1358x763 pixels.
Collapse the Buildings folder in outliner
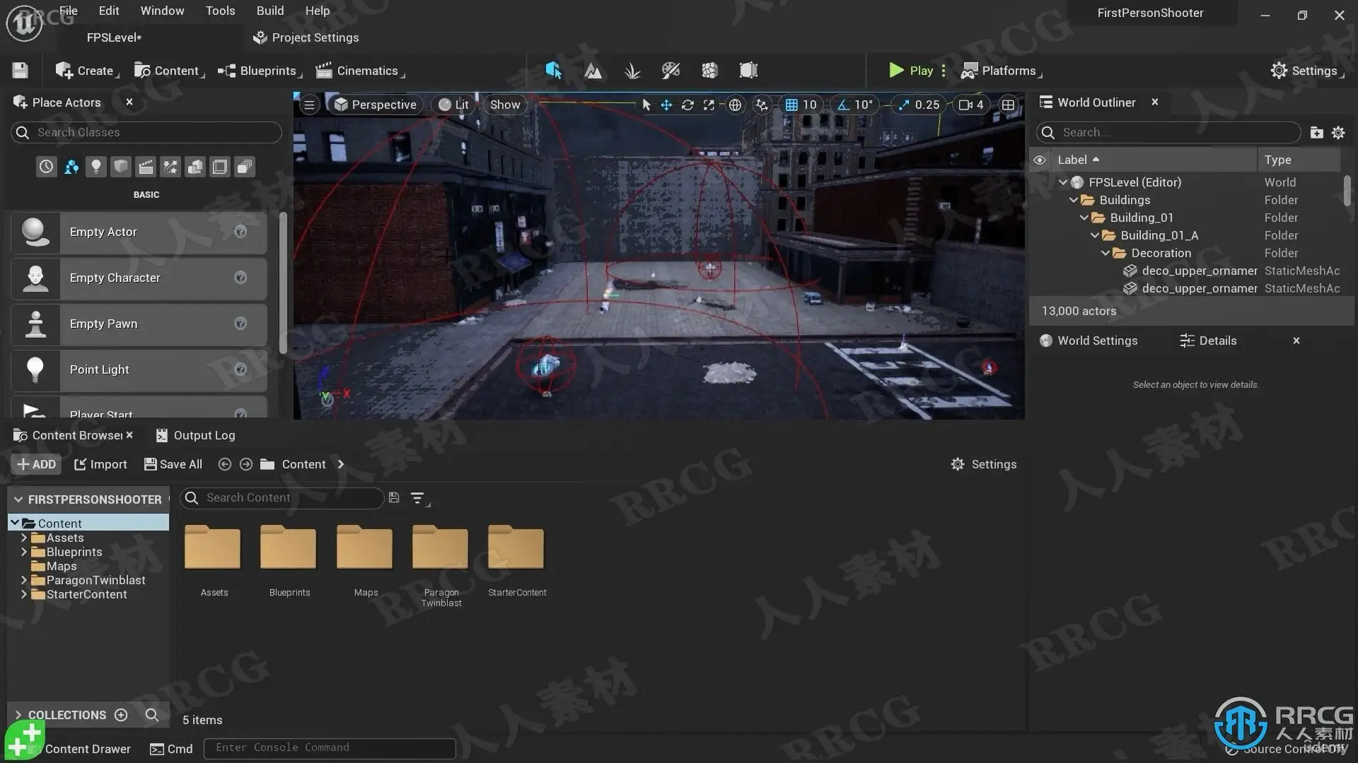[1074, 200]
